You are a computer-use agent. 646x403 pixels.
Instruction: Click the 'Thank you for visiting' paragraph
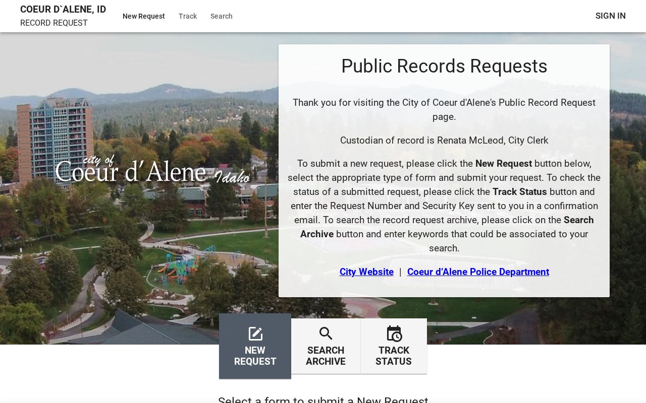click(x=444, y=110)
